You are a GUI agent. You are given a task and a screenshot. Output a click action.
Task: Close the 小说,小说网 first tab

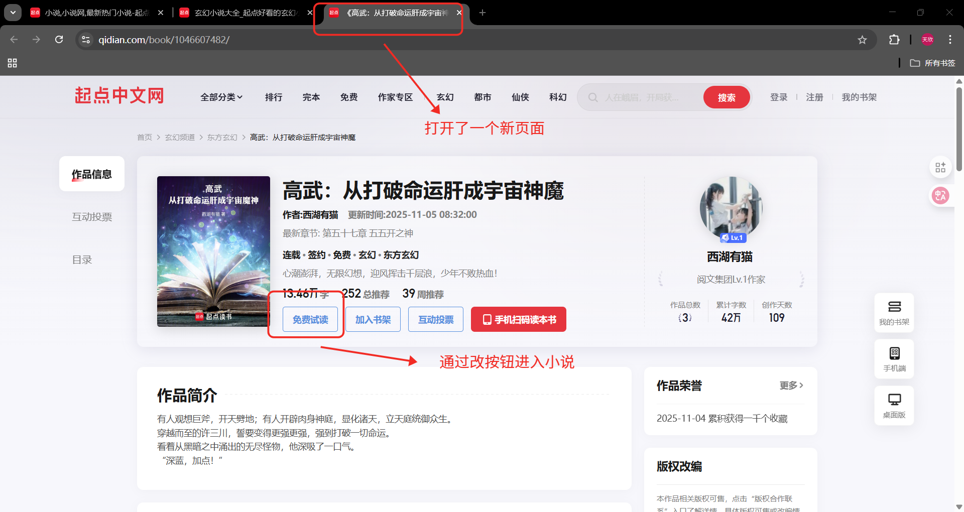click(x=161, y=13)
